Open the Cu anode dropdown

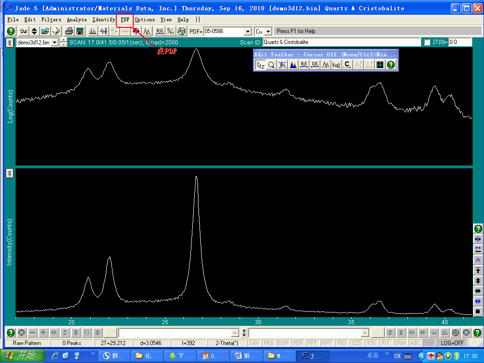(268, 31)
